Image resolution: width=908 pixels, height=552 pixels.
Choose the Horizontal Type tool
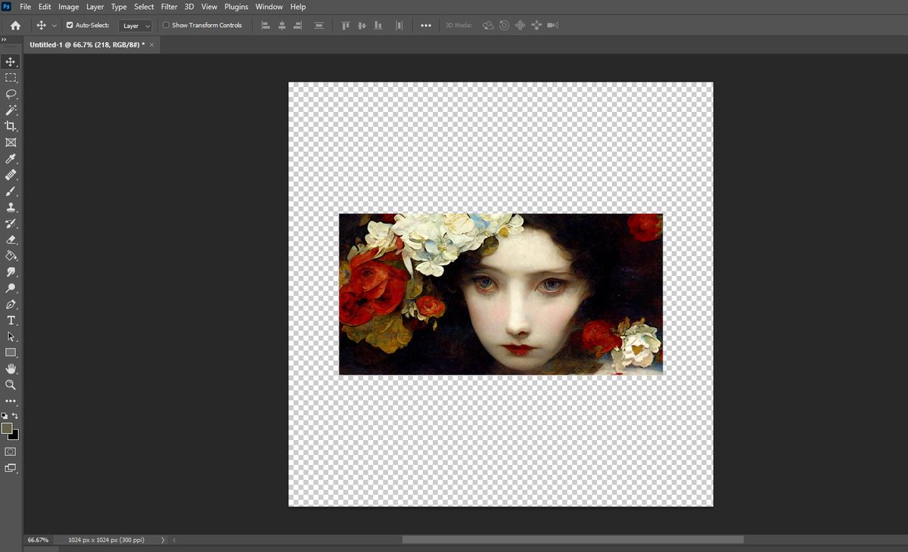click(11, 321)
